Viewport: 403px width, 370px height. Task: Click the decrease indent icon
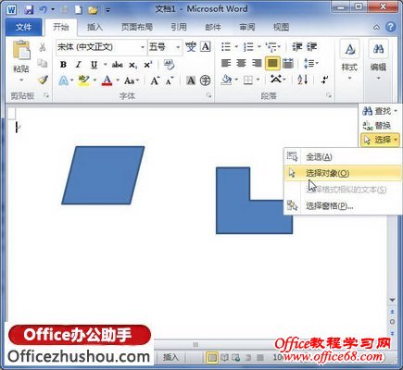(x=297, y=47)
